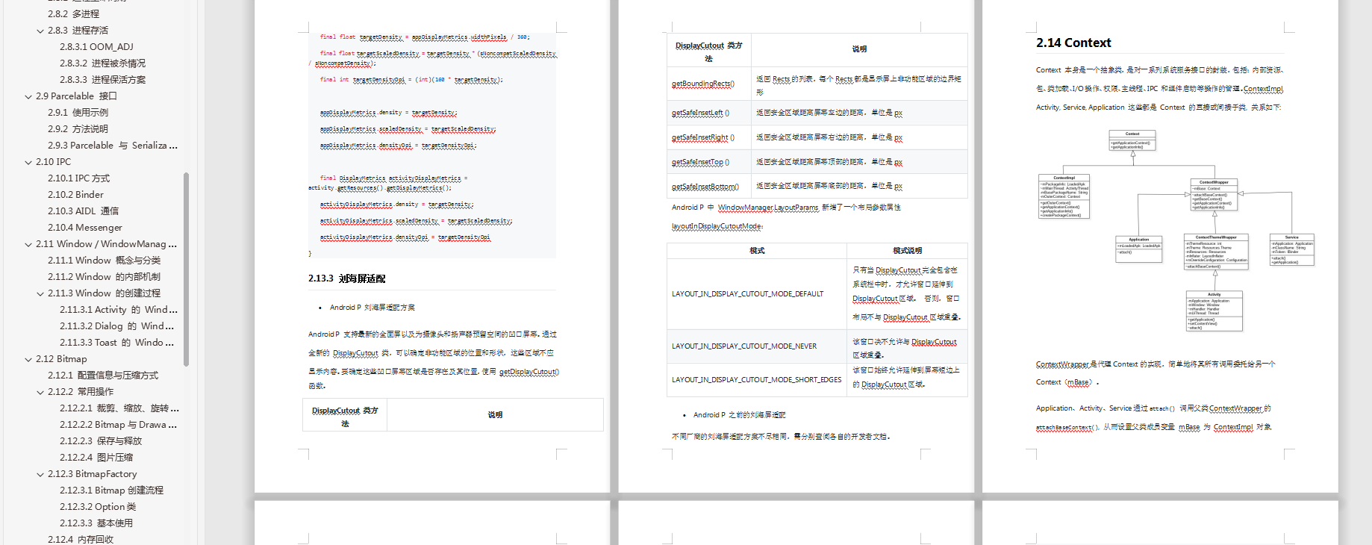
Task: Go to 2.10.4 Messenger heading
Action: pyautogui.click(x=85, y=228)
